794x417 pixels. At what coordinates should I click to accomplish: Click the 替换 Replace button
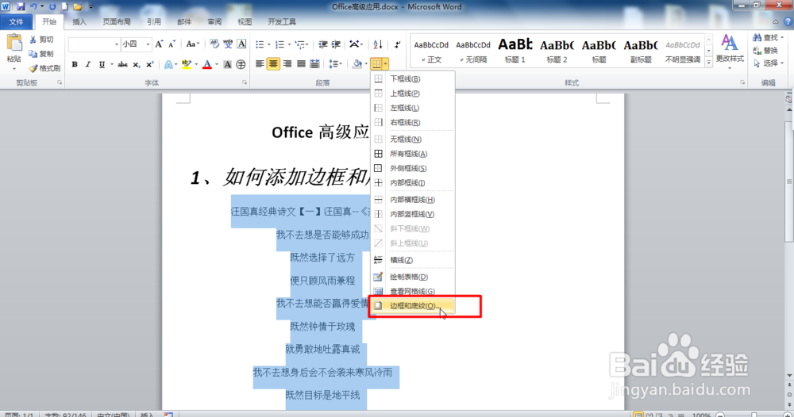tap(765, 50)
